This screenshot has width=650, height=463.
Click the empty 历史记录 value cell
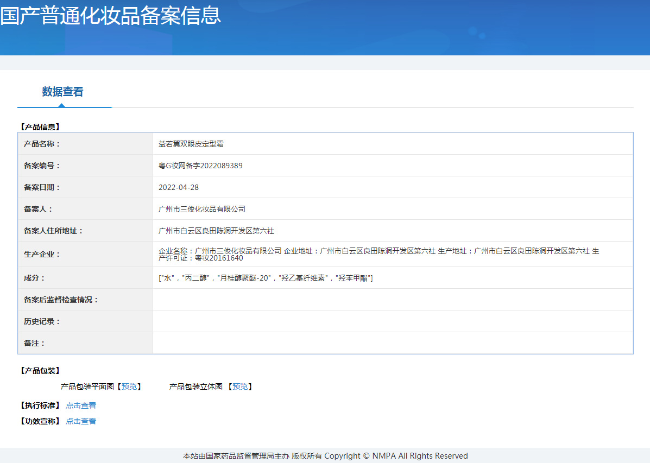click(x=393, y=321)
